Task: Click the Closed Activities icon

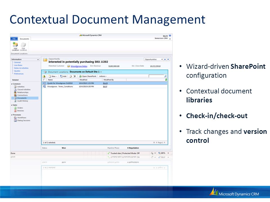Action: pos(15,89)
